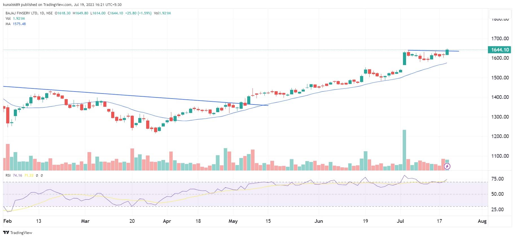Click the TradingView logo at bottom left
The width and height of the screenshot is (515, 238).
point(17,233)
